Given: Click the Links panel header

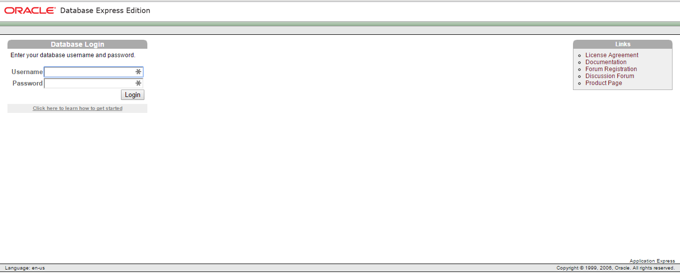Looking at the screenshot, I should (623, 44).
